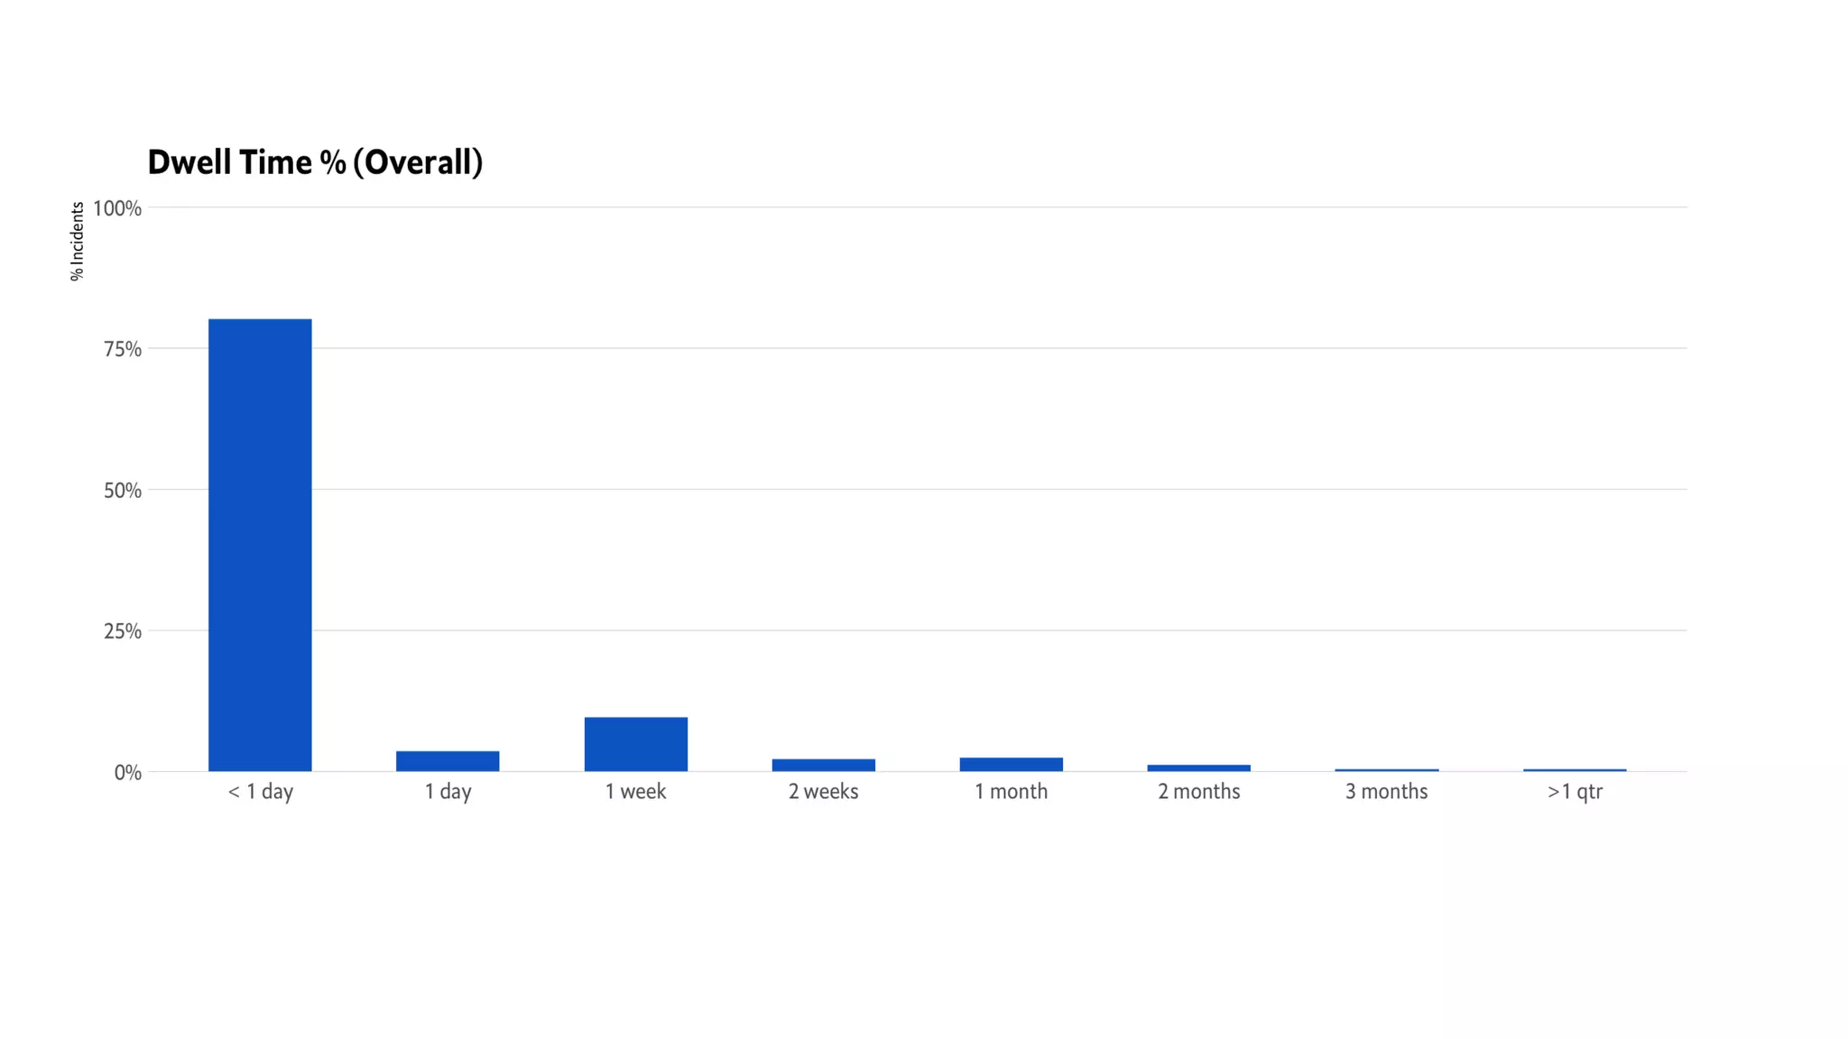Select the '2 months' bar
Screen dimensions: 1848x1039
pyautogui.click(x=1199, y=768)
